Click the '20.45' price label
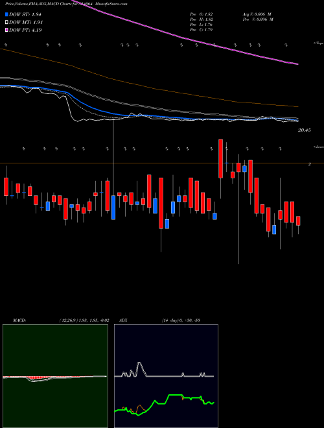The image size is (324, 428). 304,130
